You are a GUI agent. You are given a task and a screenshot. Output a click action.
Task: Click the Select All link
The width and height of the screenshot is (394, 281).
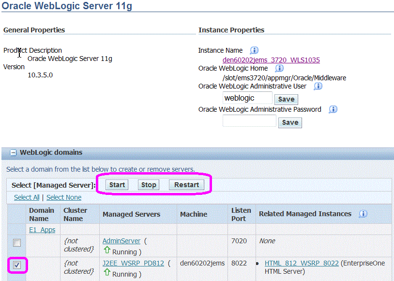click(27, 197)
